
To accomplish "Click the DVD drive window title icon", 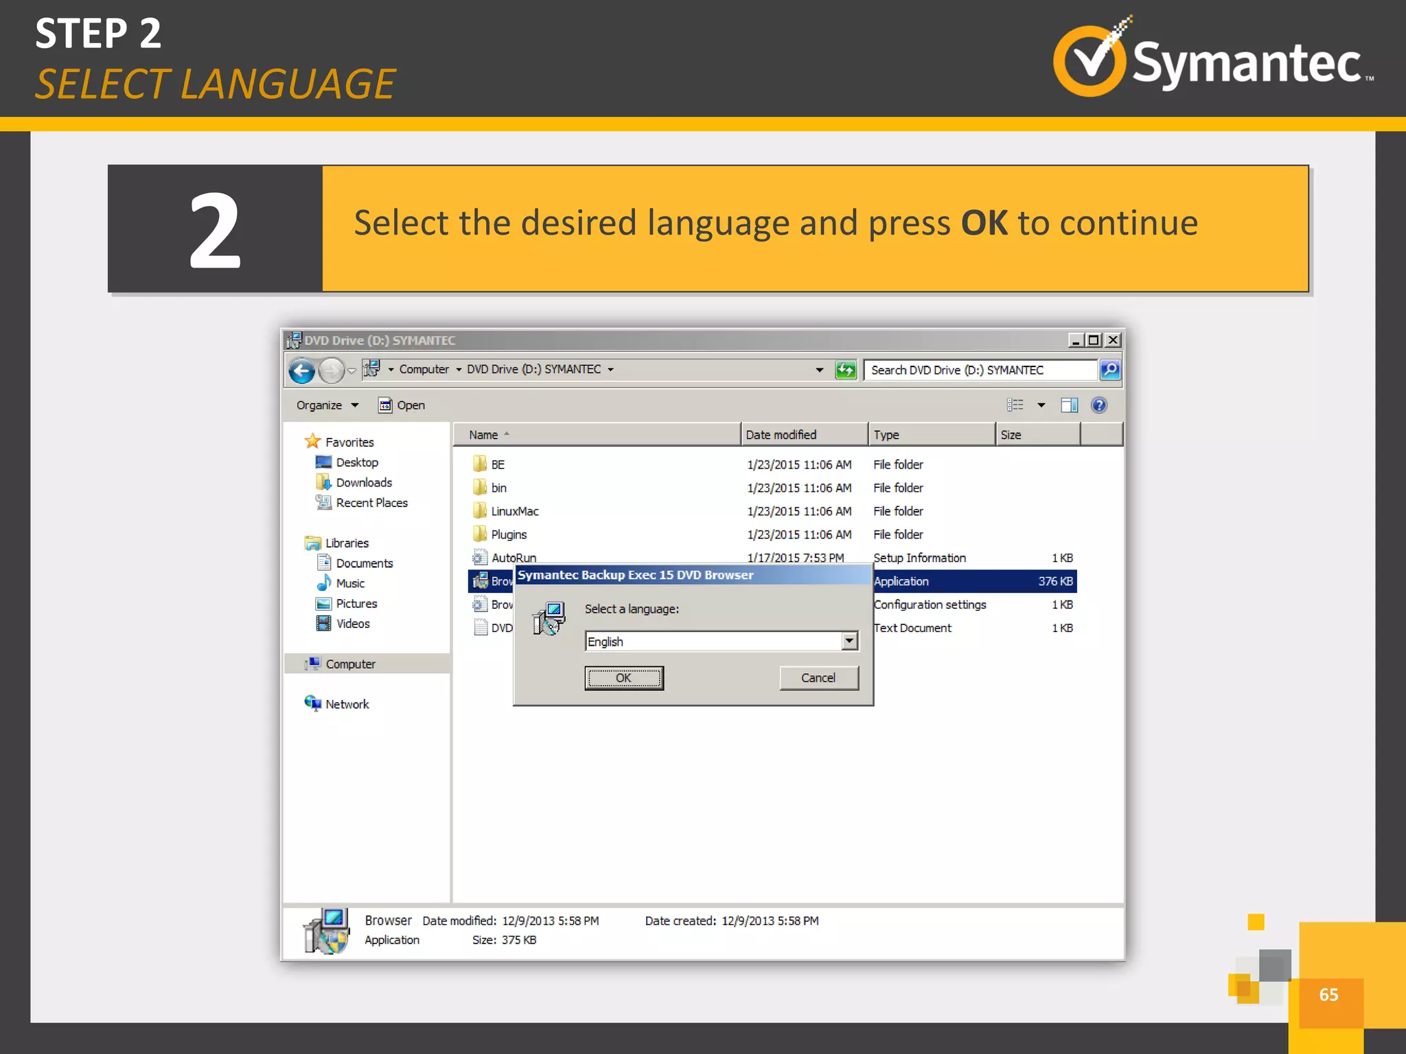I will [294, 340].
